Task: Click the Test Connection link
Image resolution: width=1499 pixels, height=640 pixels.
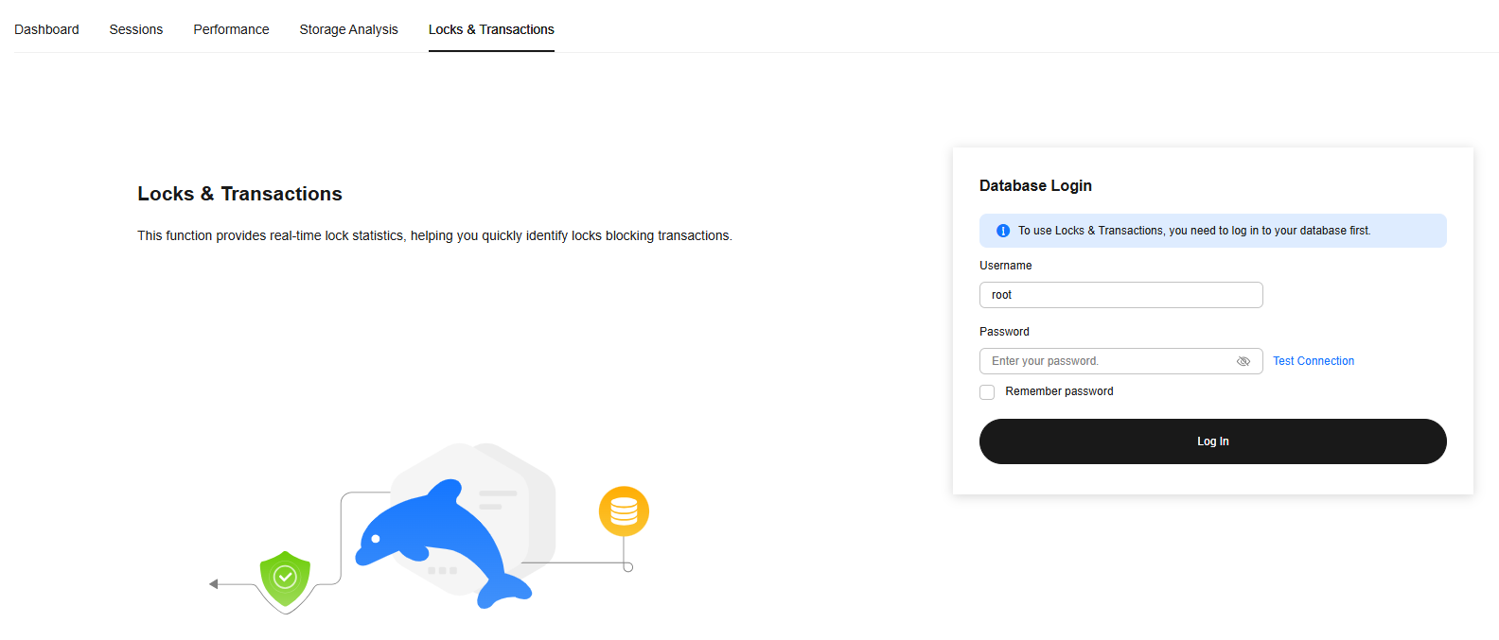Action: (1313, 361)
